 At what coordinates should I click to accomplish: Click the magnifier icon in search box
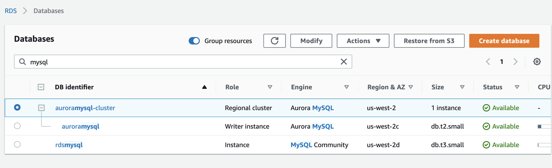tap(22, 62)
